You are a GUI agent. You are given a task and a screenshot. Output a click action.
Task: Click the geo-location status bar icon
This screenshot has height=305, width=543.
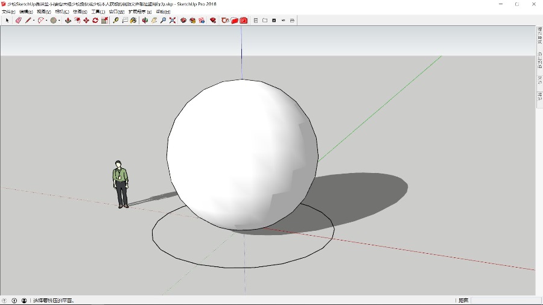pyautogui.click(x=4, y=300)
